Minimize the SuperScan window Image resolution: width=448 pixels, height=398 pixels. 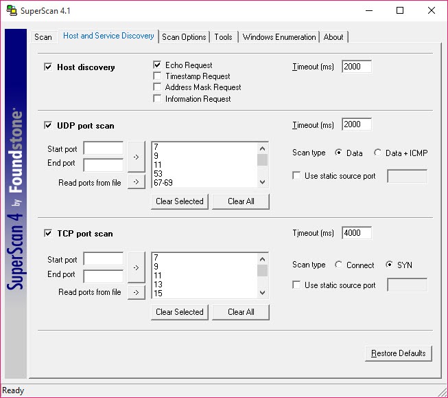click(x=369, y=10)
